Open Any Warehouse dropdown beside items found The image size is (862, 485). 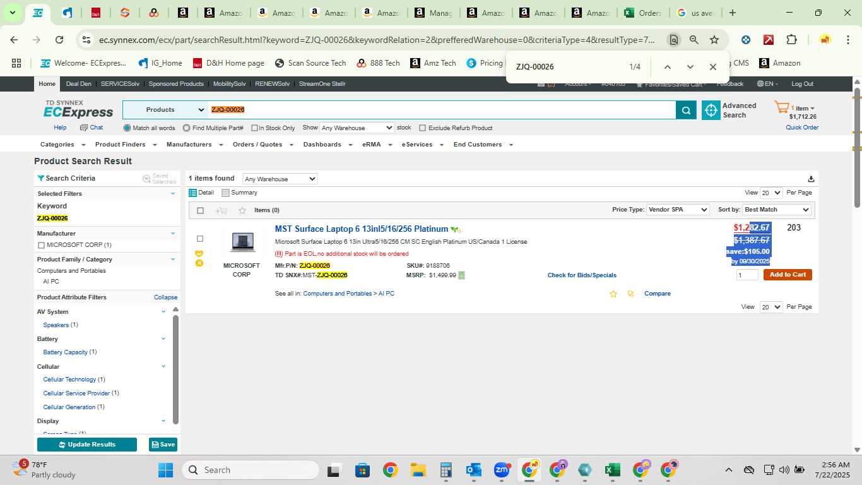pos(280,179)
